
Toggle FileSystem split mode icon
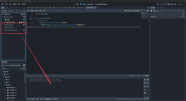[x=24, y=65]
